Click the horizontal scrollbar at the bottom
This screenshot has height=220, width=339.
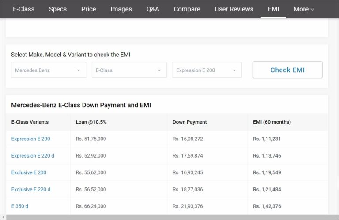coord(168,217)
